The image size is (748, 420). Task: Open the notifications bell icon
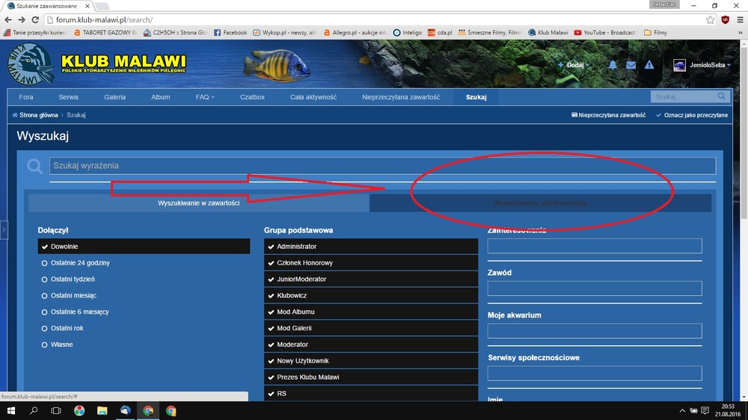pos(613,65)
